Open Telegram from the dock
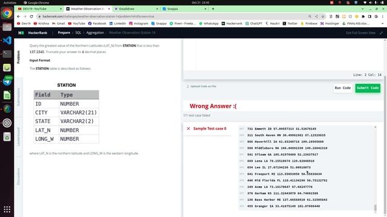387x217 pixels. tap(7, 81)
